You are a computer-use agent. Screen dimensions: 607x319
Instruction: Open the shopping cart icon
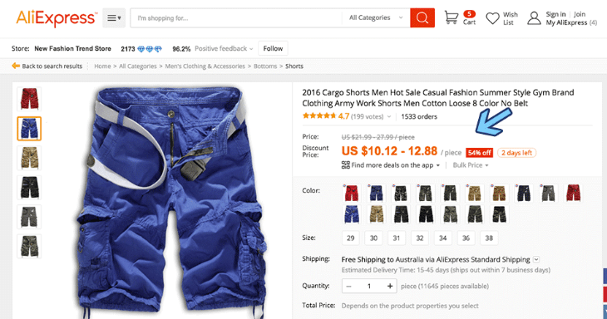[452, 17]
